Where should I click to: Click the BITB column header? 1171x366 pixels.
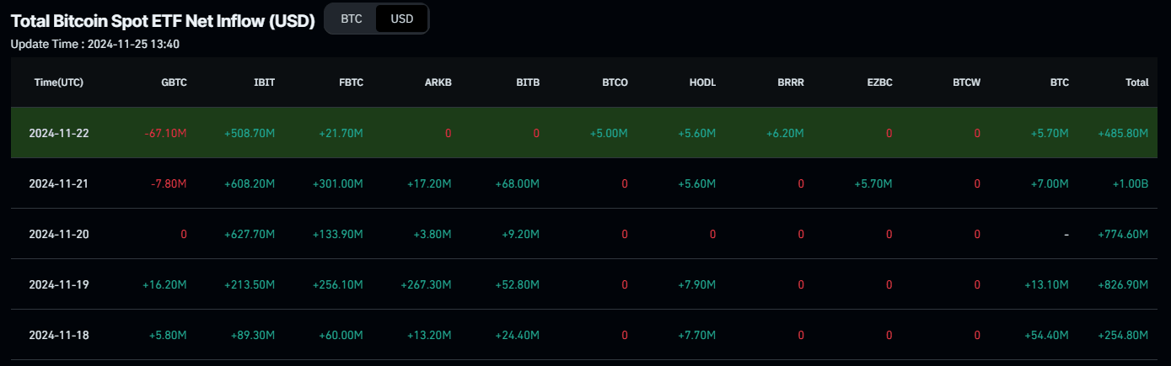tap(528, 82)
